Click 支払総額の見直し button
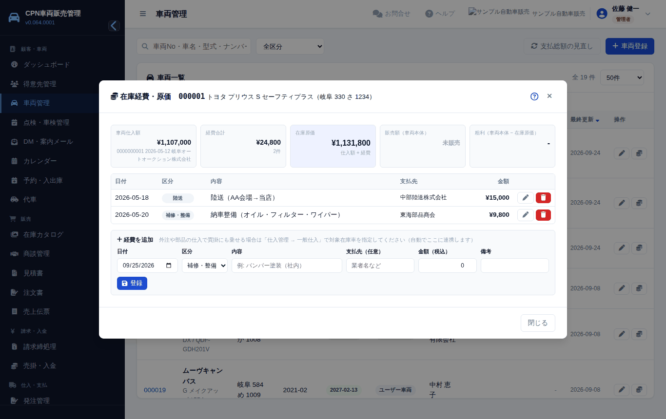 (x=562, y=46)
